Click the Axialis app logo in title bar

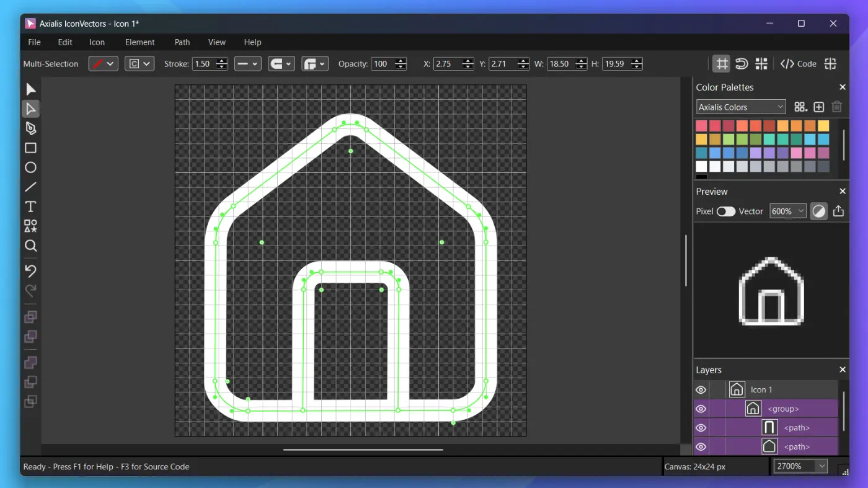[30, 24]
